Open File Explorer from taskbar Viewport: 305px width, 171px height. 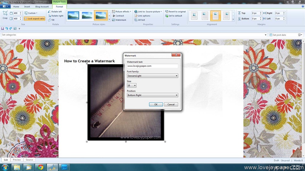(17, 167)
